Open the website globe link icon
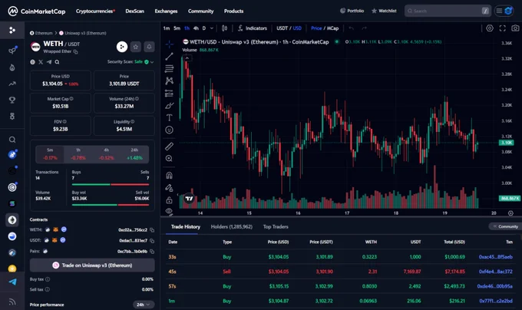522x310 pixels. point(32,62)
